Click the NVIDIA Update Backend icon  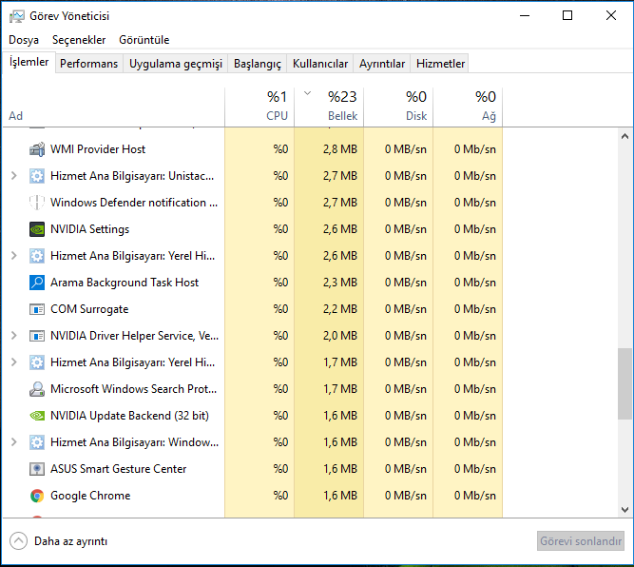pos(37,416)
